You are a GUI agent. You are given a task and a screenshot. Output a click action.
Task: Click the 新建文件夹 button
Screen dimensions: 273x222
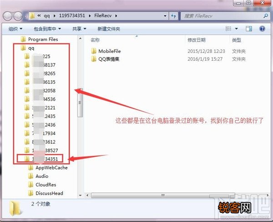tap(109, 29)
